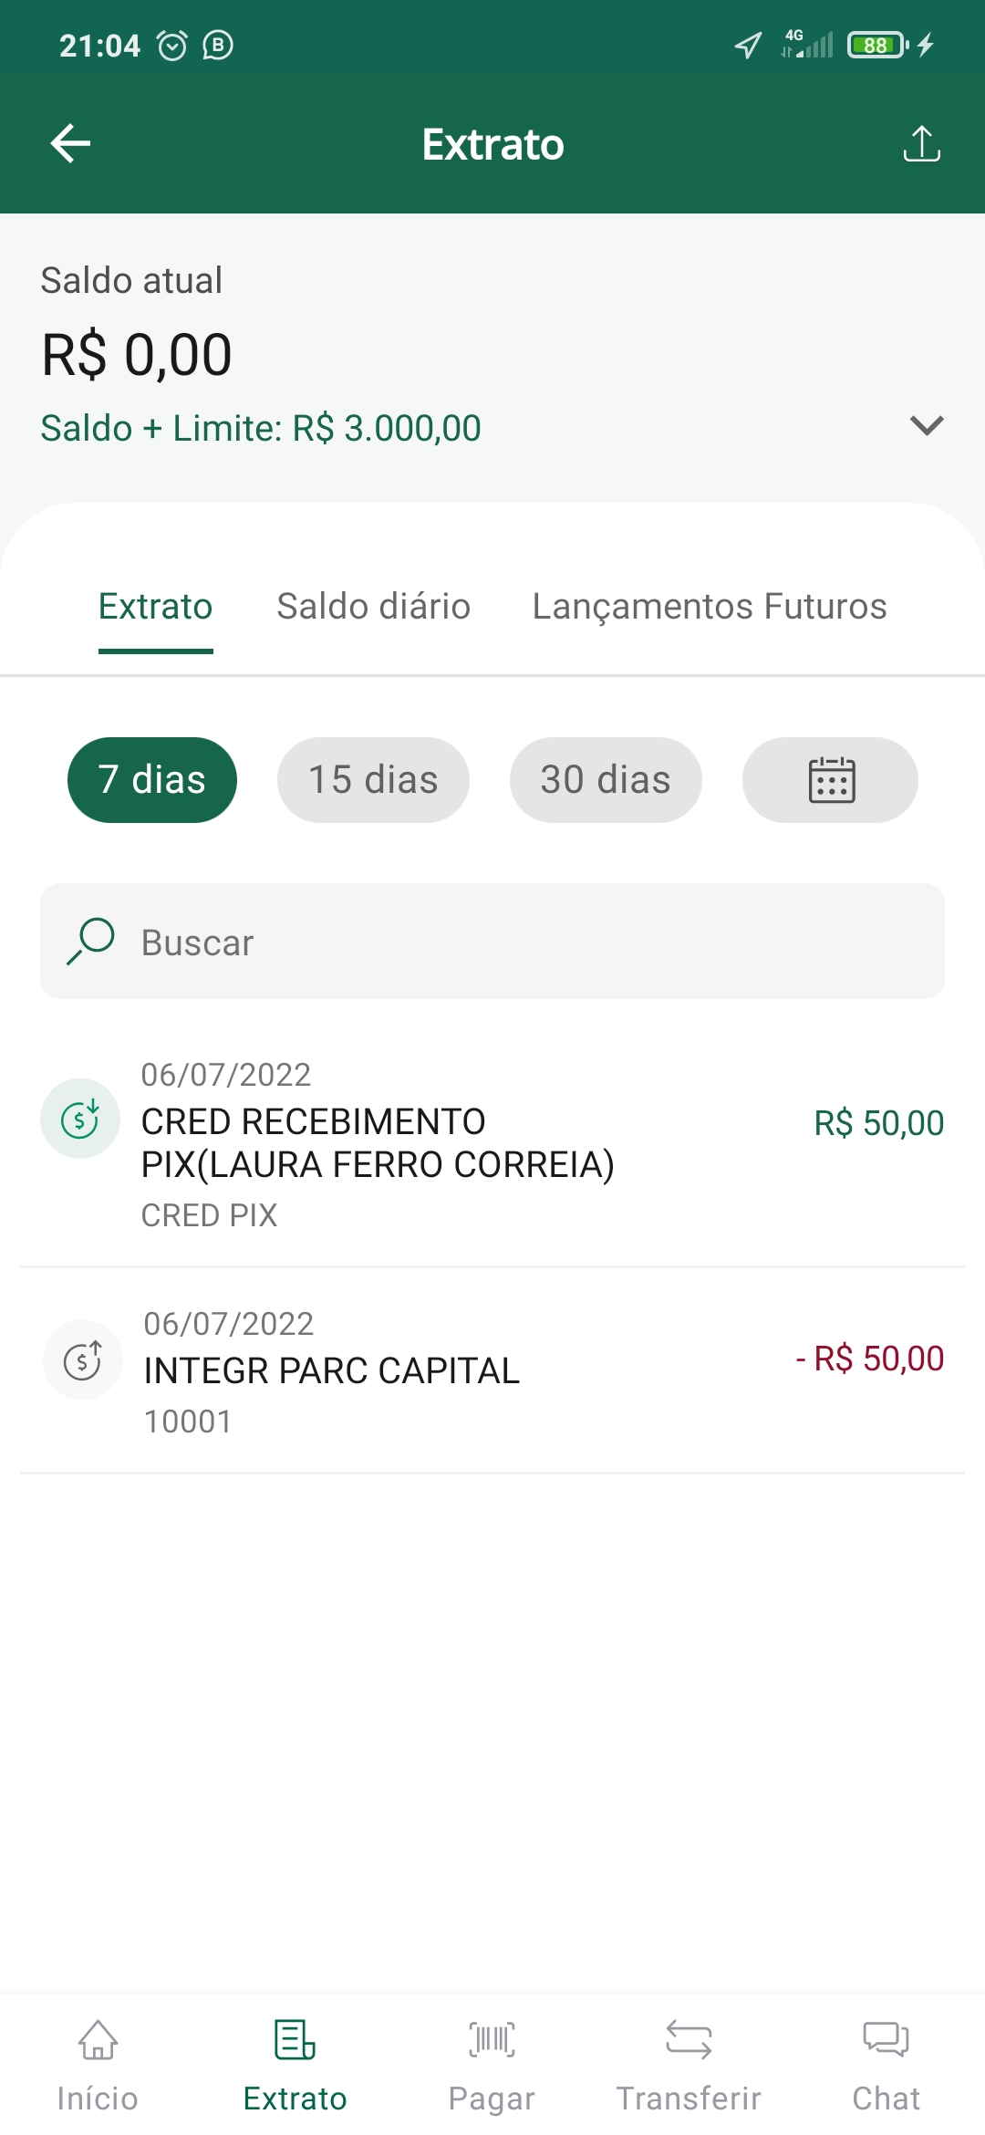The width and height of the screenshot is (985, 2135).
Task: Switch to Lançamentos Futuros tab
Action: pos(710,607)
